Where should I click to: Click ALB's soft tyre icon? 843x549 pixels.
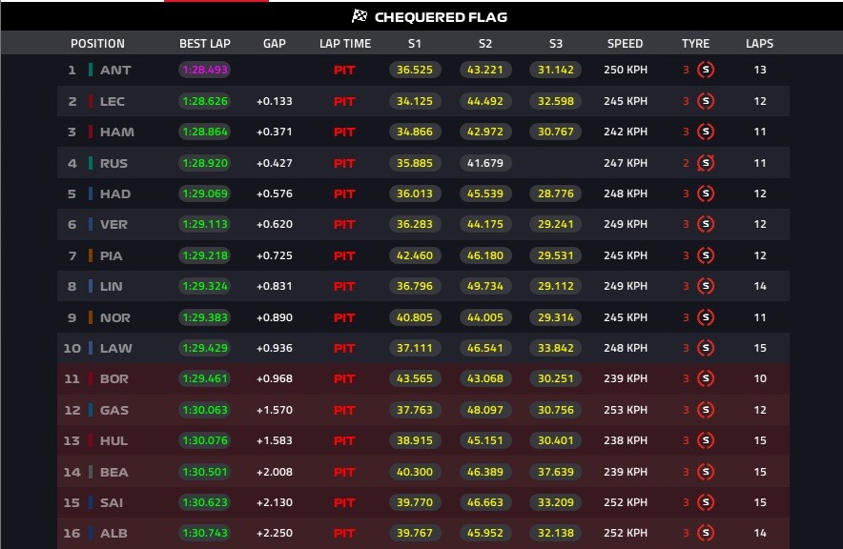[706, 533]
